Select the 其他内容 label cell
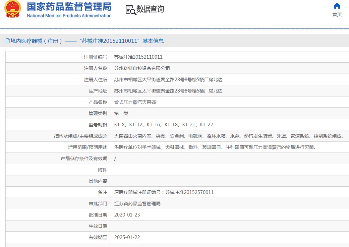Viewport: 349px width, 247px height. tap(58, 181)
